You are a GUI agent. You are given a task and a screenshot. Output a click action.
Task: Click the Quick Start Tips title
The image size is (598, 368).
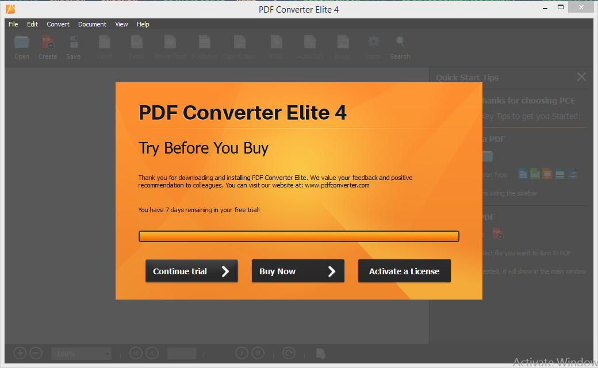(467, 78)
